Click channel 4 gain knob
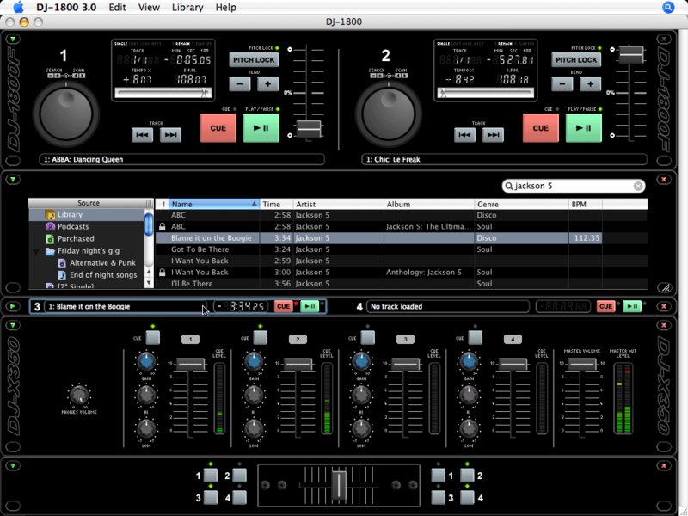 coord(469,361)
